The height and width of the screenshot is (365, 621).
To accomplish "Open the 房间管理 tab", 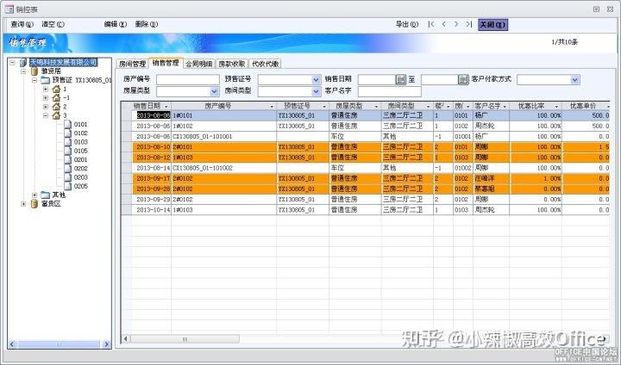I will (132, 64).
